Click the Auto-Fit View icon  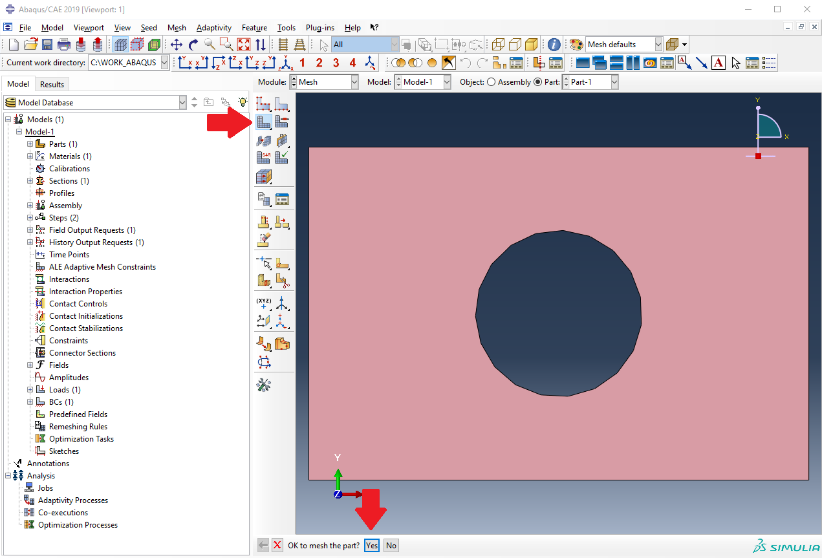244,45
